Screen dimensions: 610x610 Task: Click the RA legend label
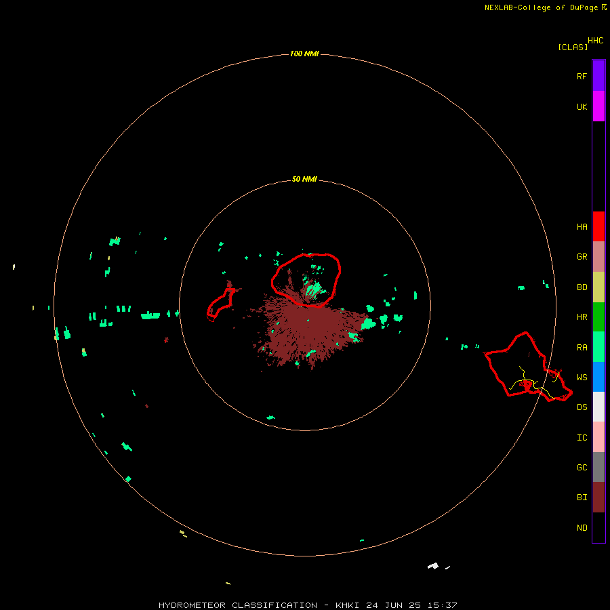pyautogui.click(x=582, y=348)
